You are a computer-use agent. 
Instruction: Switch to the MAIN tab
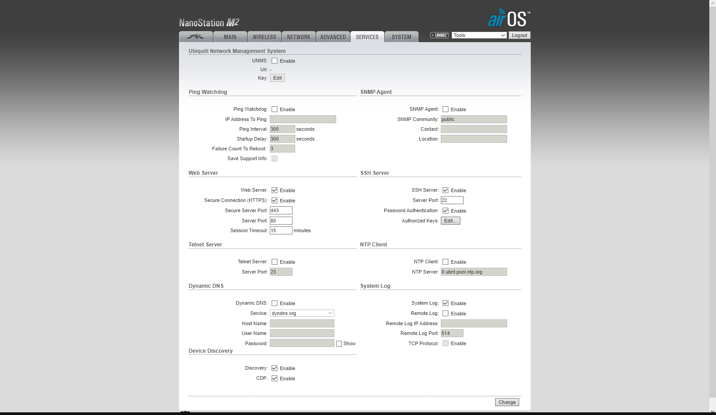click(x=230, y=37)
